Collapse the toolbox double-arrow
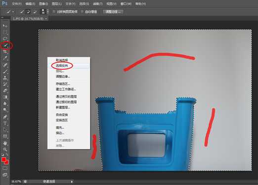 (x=2, y=18)
